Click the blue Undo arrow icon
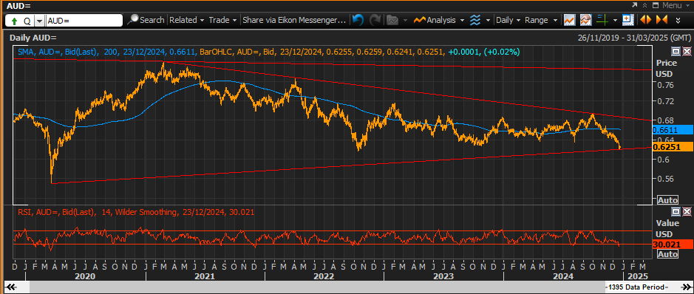Viewport: 694px width, 294px height. (358, 20)
